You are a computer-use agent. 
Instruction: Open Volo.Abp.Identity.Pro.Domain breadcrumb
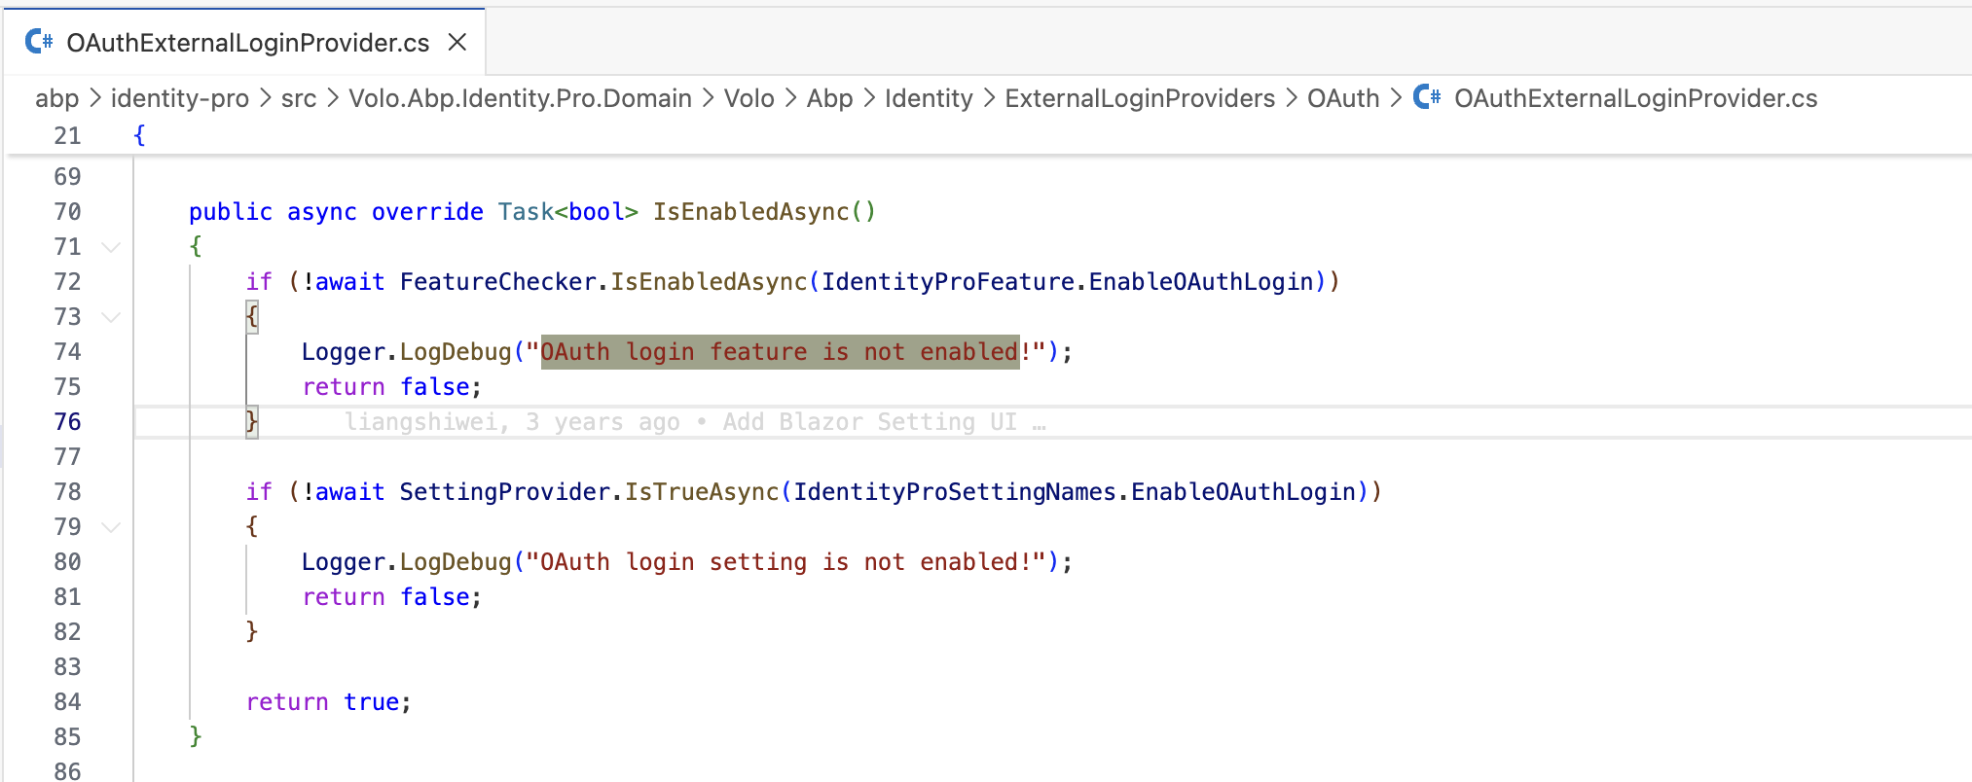tap(520, 98)
